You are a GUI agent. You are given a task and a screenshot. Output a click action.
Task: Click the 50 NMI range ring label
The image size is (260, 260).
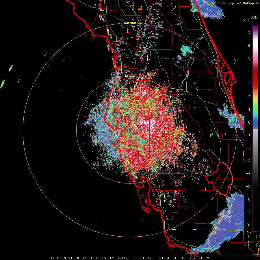130,76
